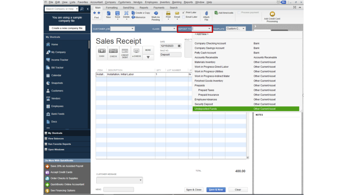Open the Class dropdown
This screenshot has width=347, height=195.
(174, 29)
